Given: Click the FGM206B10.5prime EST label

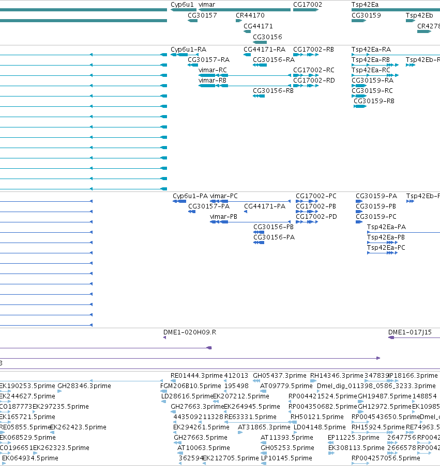Looking at the screenshot, I should coord(190,386).
